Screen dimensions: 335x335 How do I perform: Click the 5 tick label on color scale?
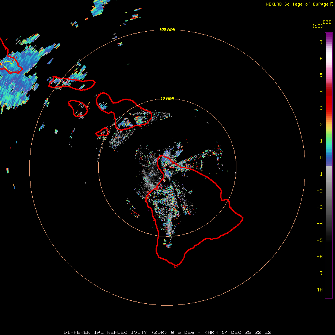tap(321, 75)
